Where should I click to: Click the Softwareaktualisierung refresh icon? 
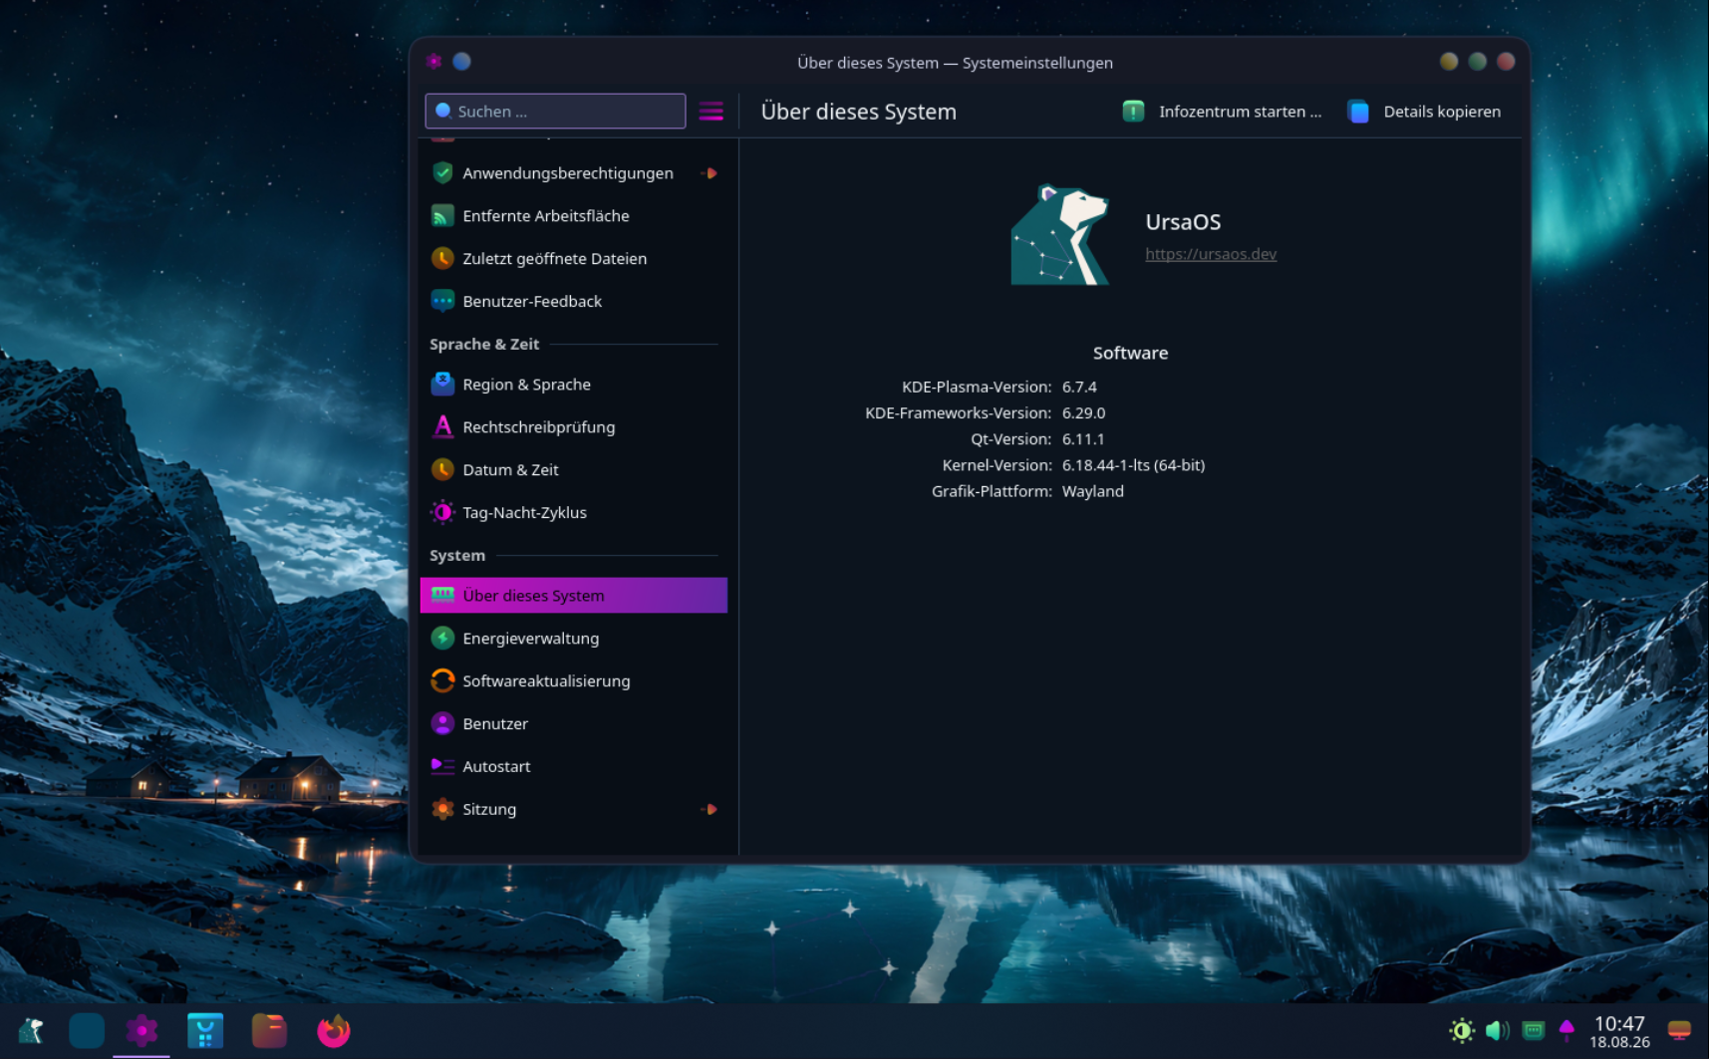coord(442,681)
